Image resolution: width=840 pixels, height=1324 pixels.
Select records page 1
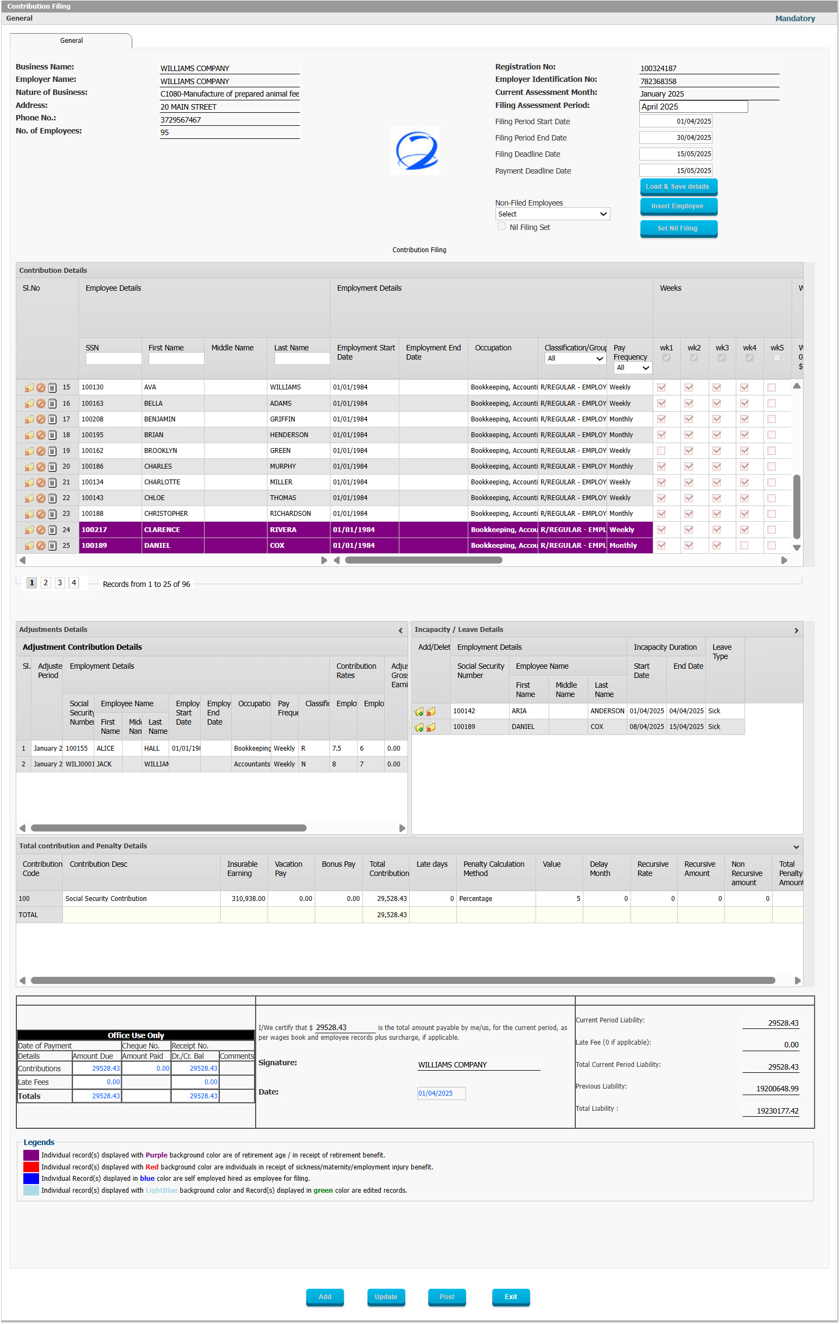tap(32, 583)
